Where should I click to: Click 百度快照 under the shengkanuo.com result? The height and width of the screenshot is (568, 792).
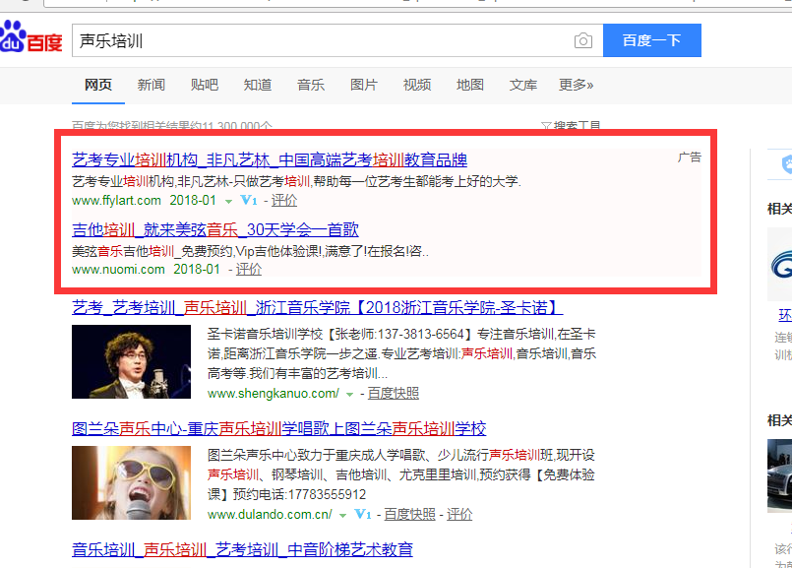point(394,394)
